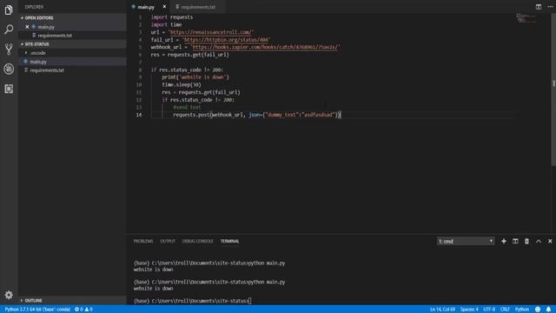This screenshot has height=313, width=556.
Task: Click the requests.post webhook code line
Action: point(257,115)
